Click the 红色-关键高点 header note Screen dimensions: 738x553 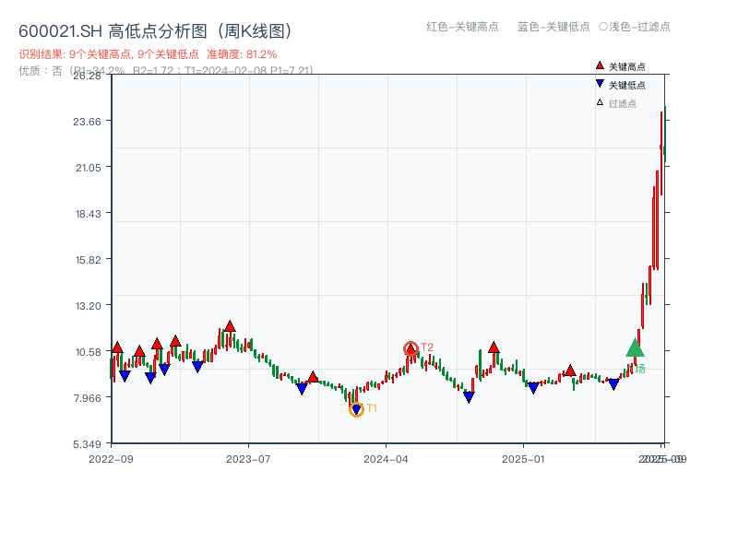[x=462, y=27]
